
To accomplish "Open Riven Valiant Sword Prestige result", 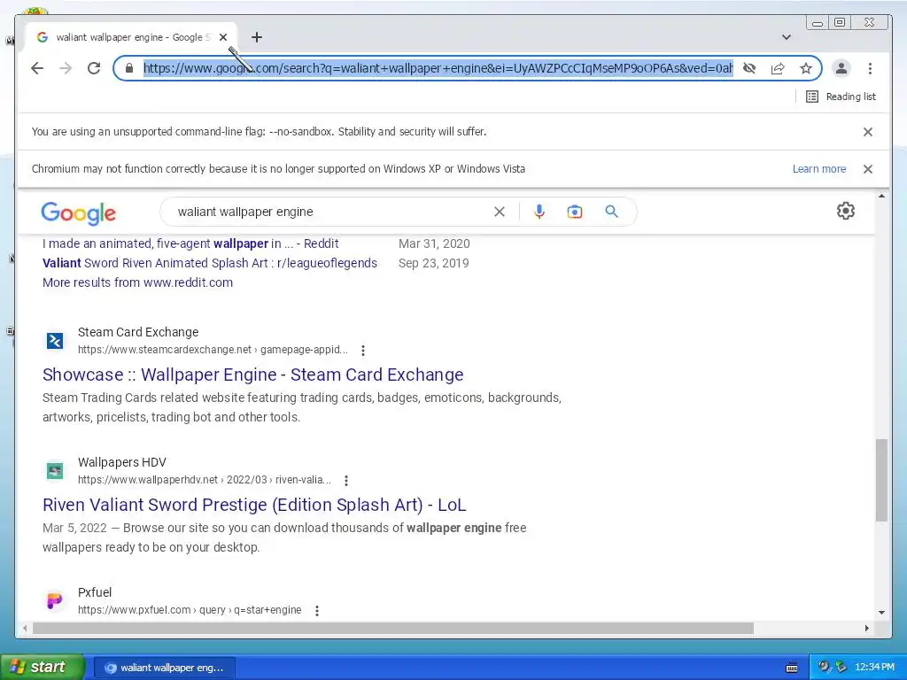I will coord(254,505).
